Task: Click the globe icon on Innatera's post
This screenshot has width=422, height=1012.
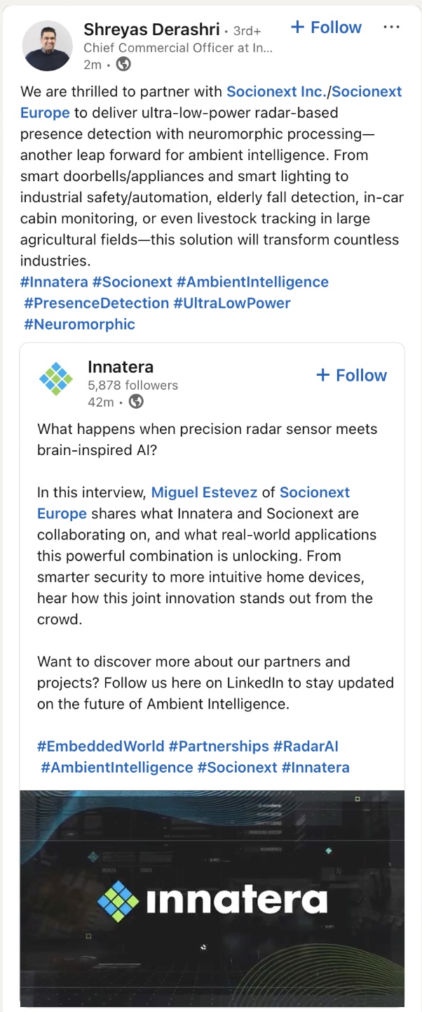Action: point(136,402)
